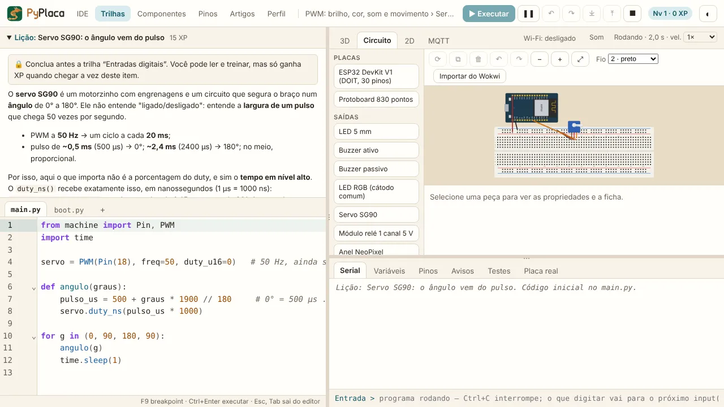Add a Servo SG90 part

pyautogui.click(x=376, y=215)
